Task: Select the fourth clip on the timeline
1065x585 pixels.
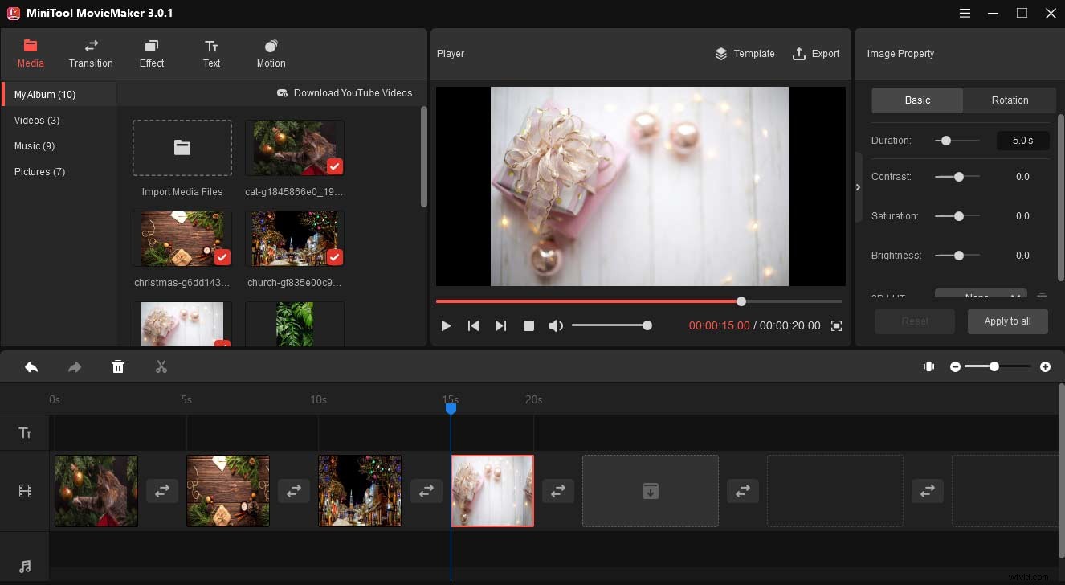Action: [492, 491]
